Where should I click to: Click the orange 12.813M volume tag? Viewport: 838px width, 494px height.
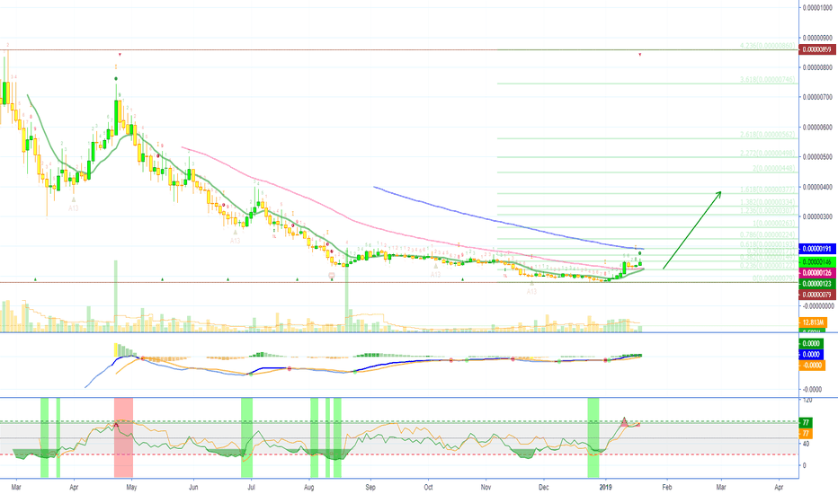point(812,322)
